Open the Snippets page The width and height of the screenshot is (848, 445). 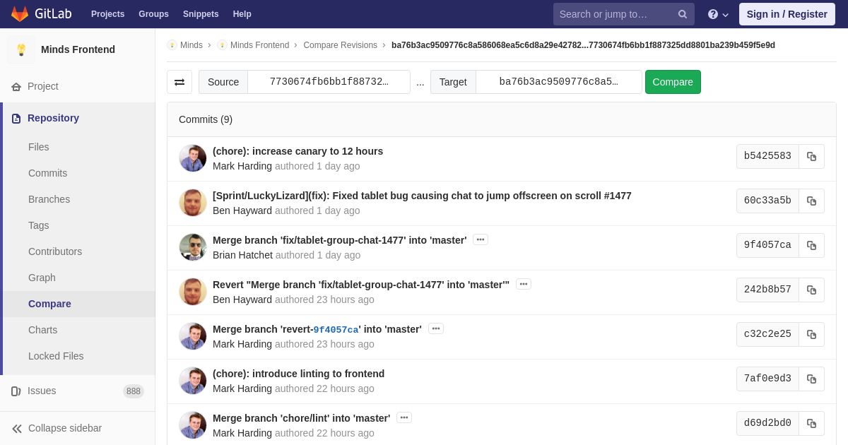(x=201, y=14)
